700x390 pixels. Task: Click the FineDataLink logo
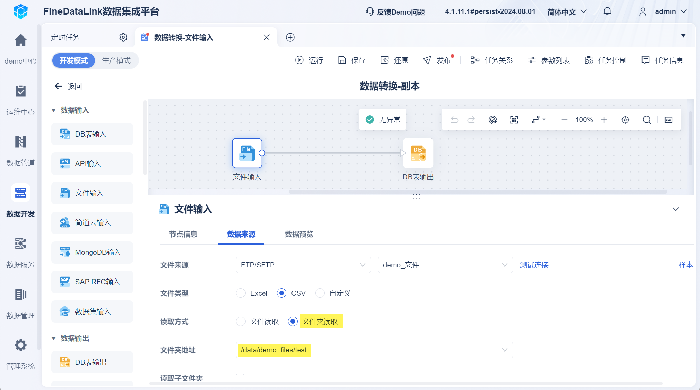21,11
